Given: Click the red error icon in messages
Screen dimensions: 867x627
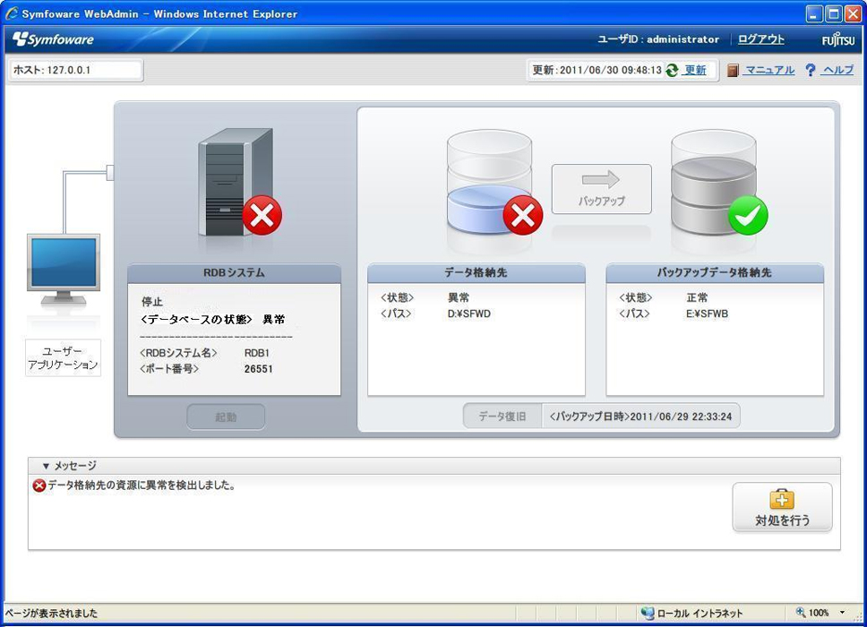Looking at the screenshot, I should [x=39, y=485].
